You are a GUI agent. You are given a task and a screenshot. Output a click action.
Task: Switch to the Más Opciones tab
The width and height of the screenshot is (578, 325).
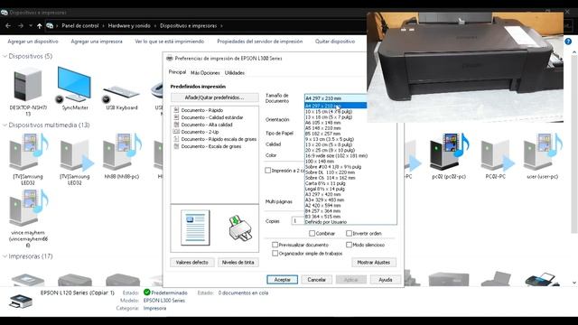[205, 73]
